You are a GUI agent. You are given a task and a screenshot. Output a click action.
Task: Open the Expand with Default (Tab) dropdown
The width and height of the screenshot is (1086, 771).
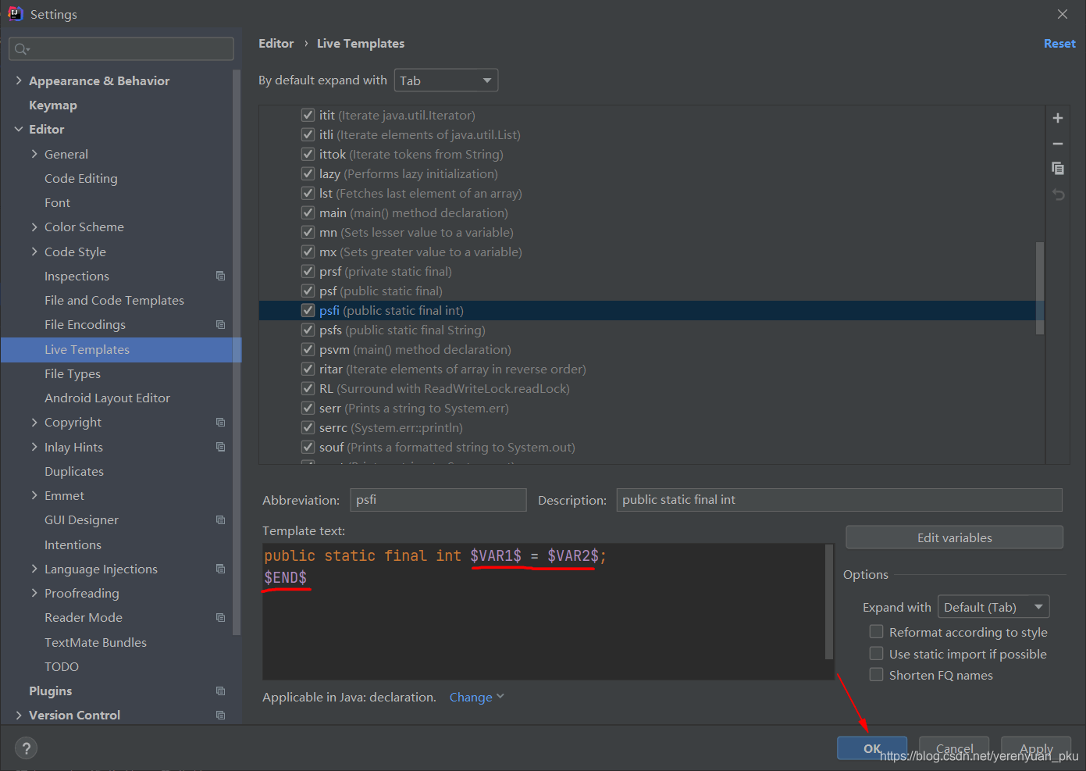click(x=993, y=607)
